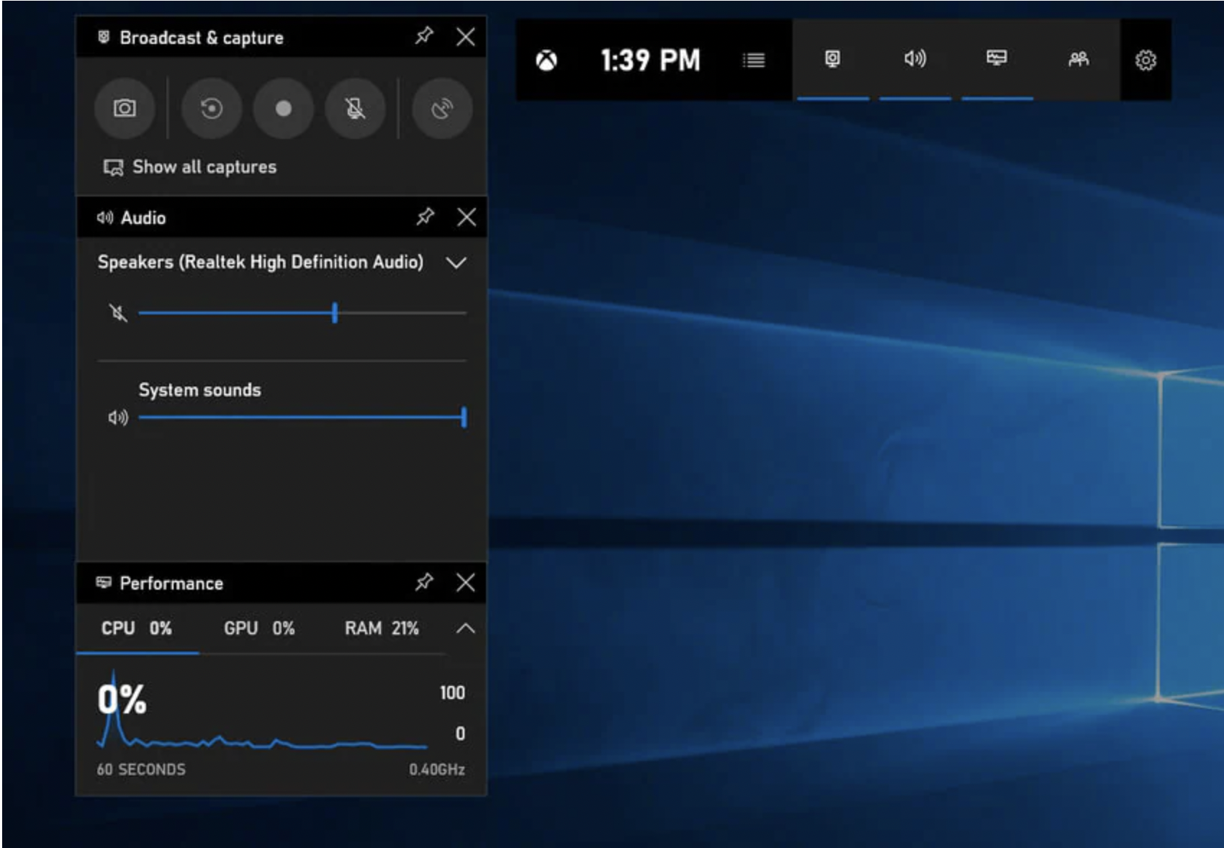Pin the Performance widget
Viewport: 1224px width, 848px height.
424,582
